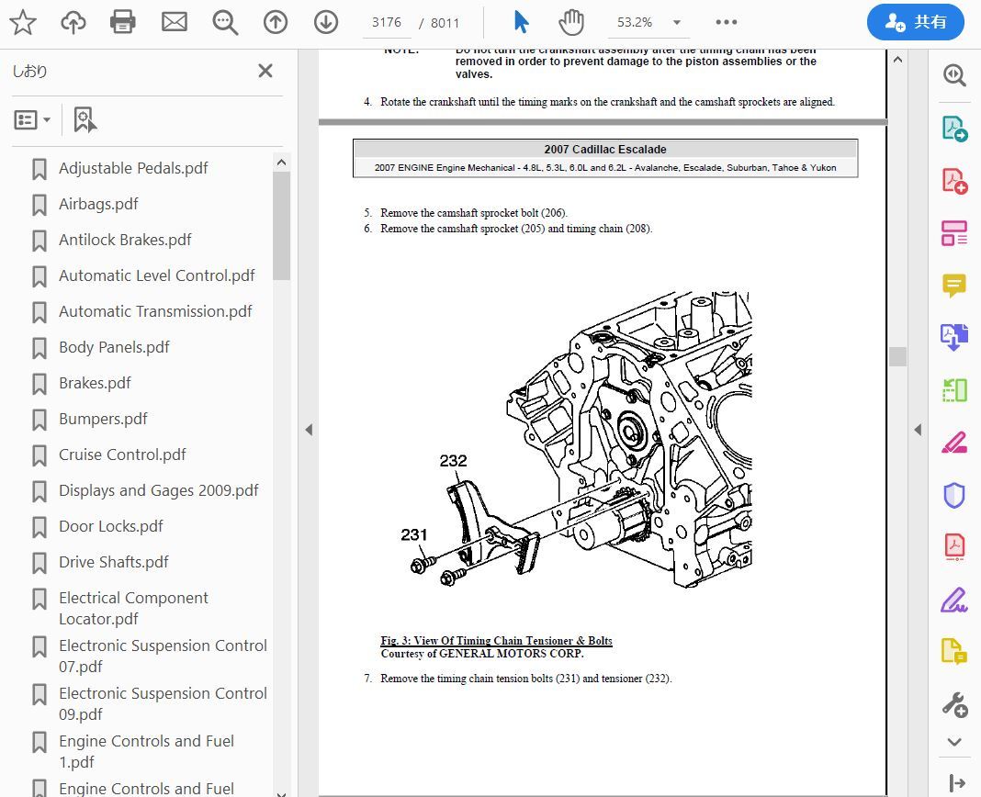Print the document with printer icon

coord(123,23)
